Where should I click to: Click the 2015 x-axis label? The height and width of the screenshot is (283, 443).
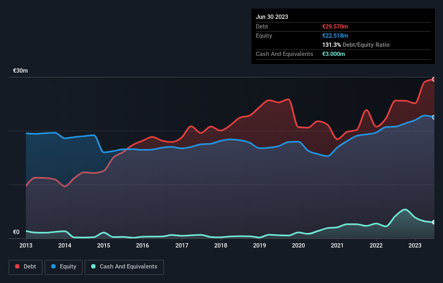104,245
